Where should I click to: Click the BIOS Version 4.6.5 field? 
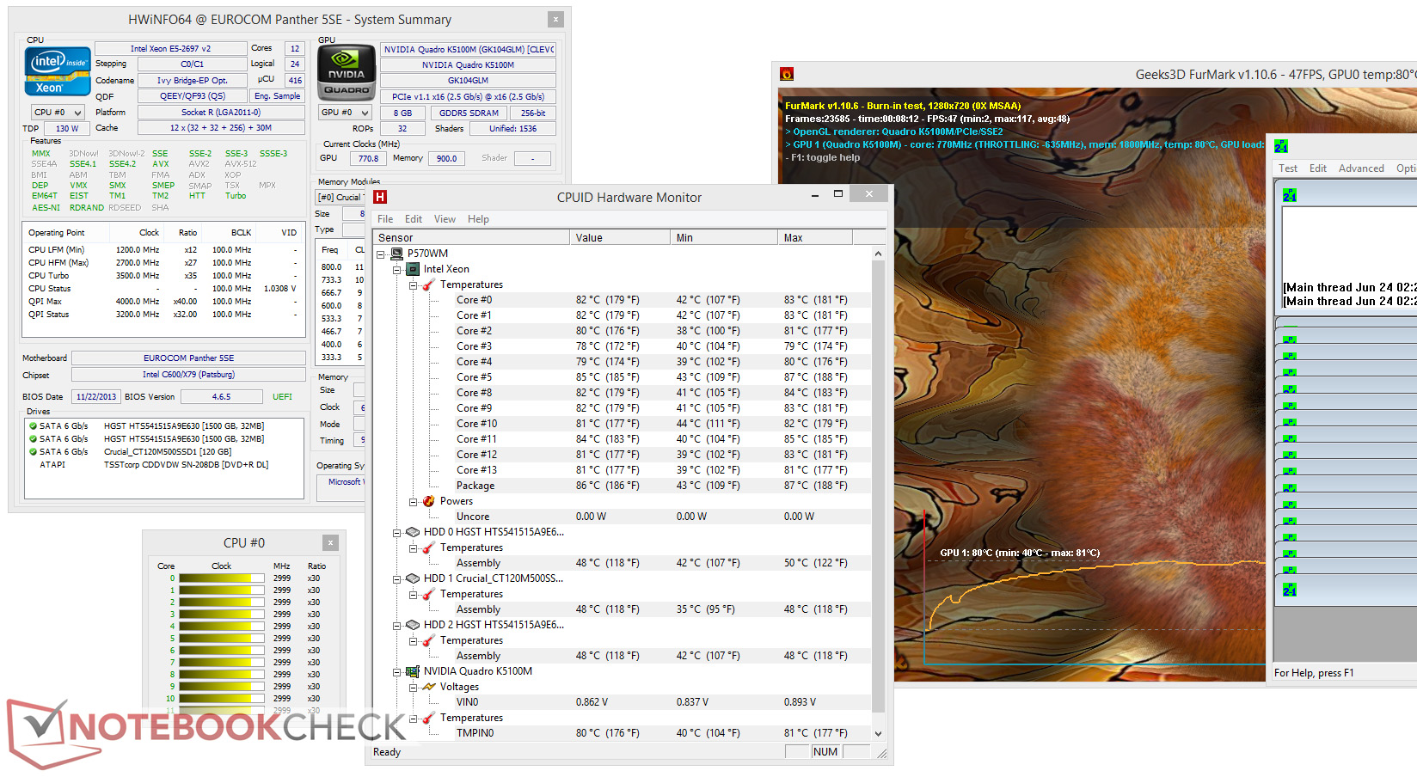221,397
